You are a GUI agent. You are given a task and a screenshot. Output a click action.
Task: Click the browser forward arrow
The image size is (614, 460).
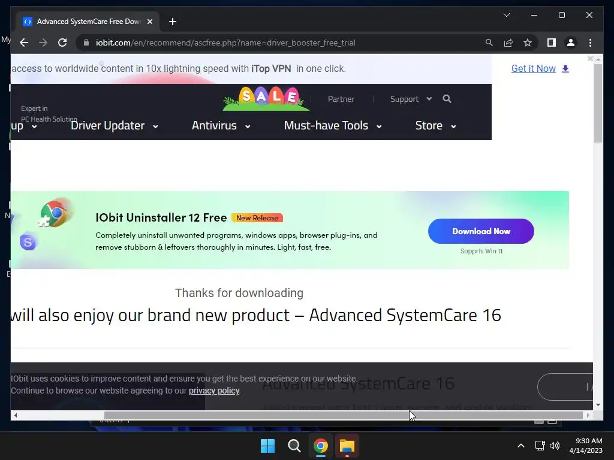tap(43, 43)
